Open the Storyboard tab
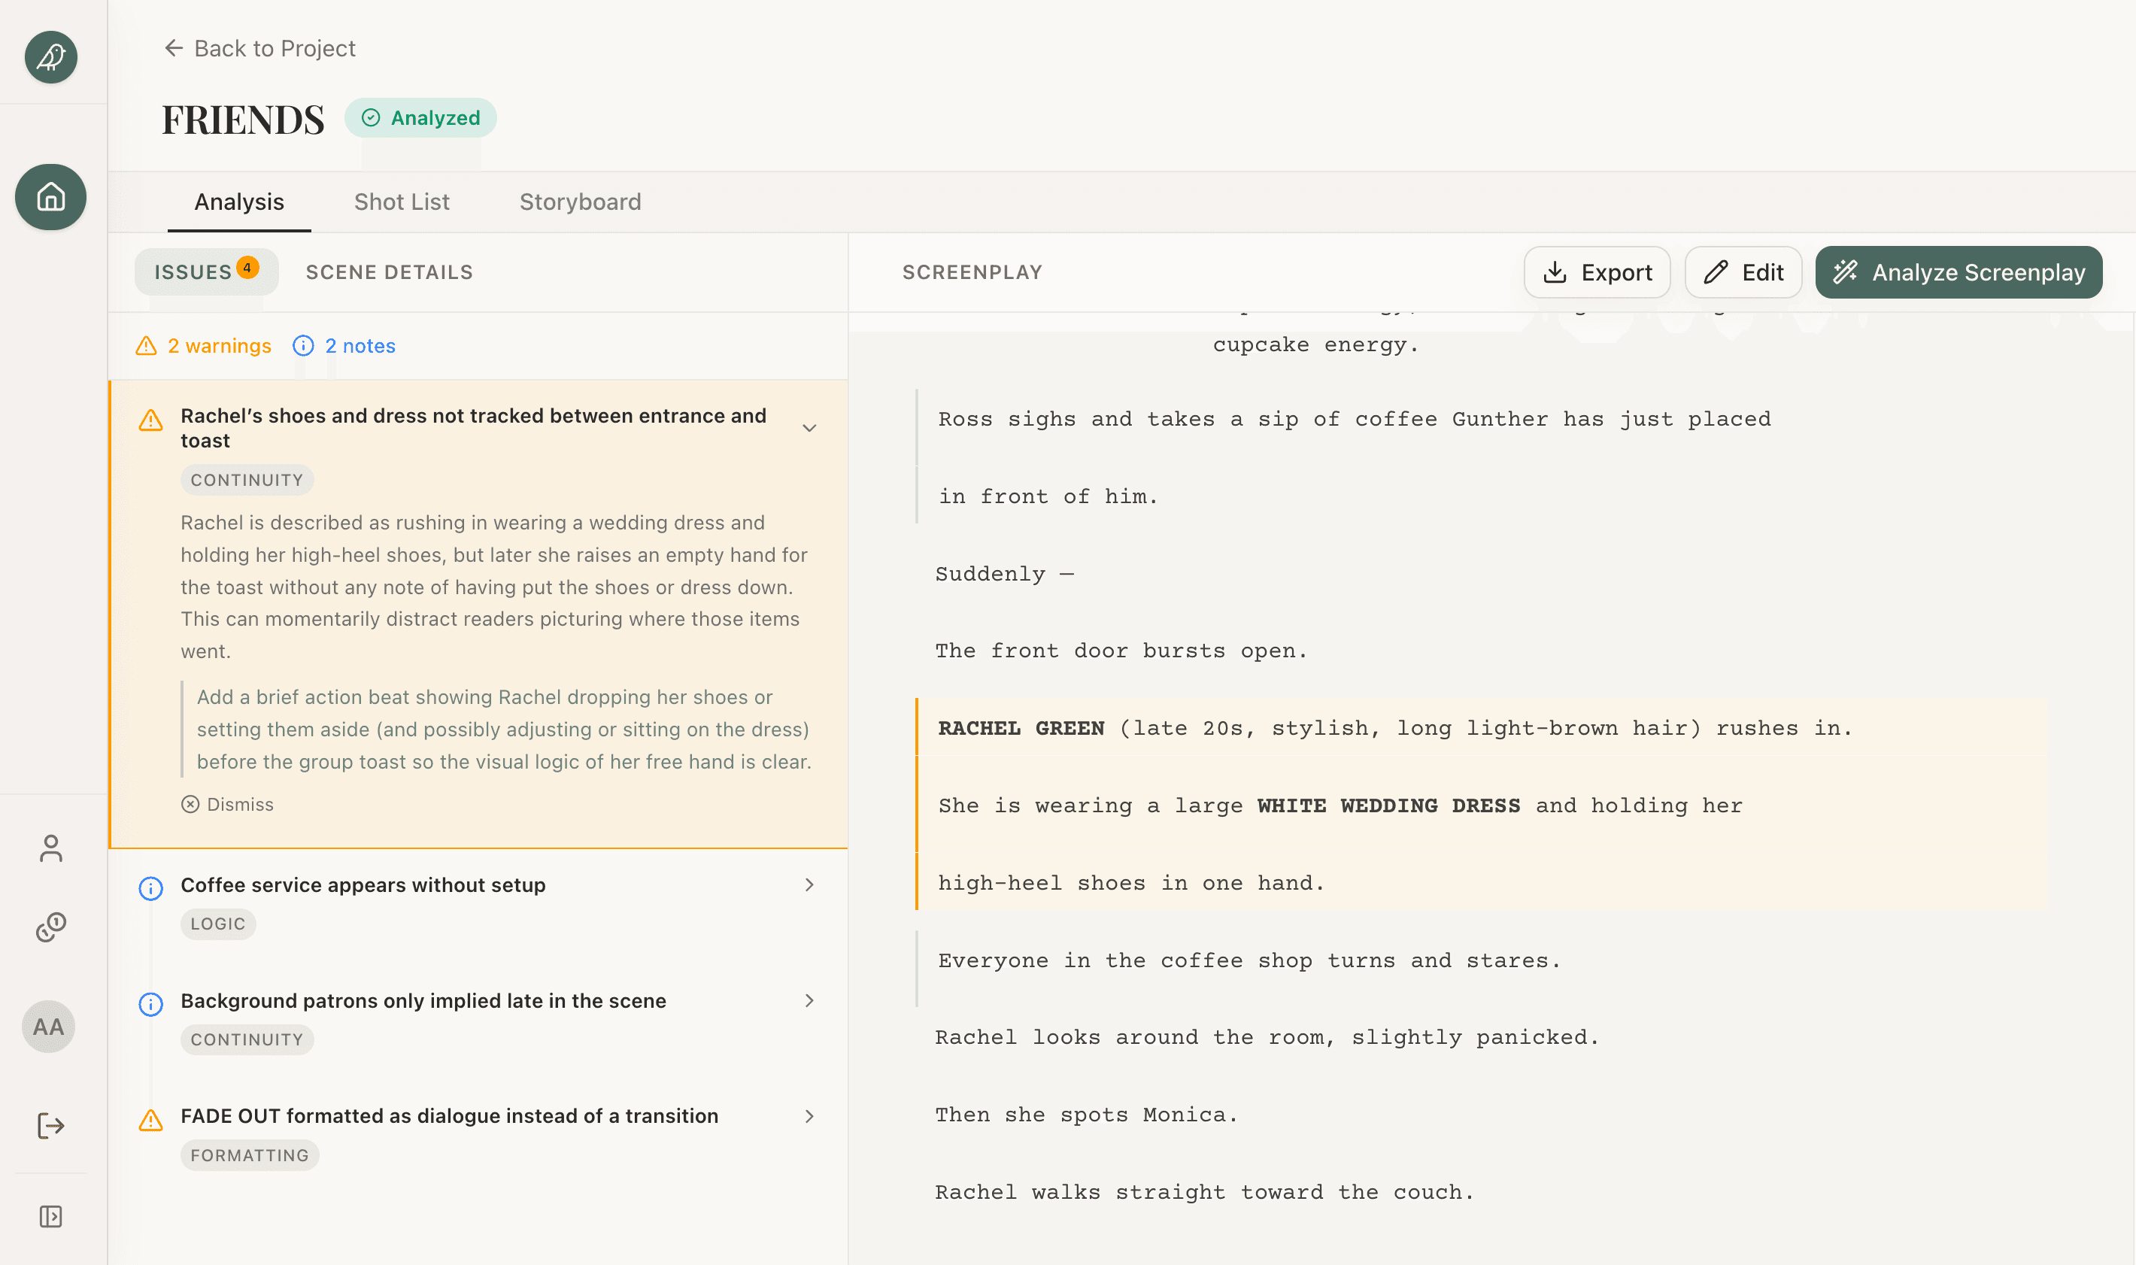2136x1265 pixels. pyautogui.click(x=581, y=202)
